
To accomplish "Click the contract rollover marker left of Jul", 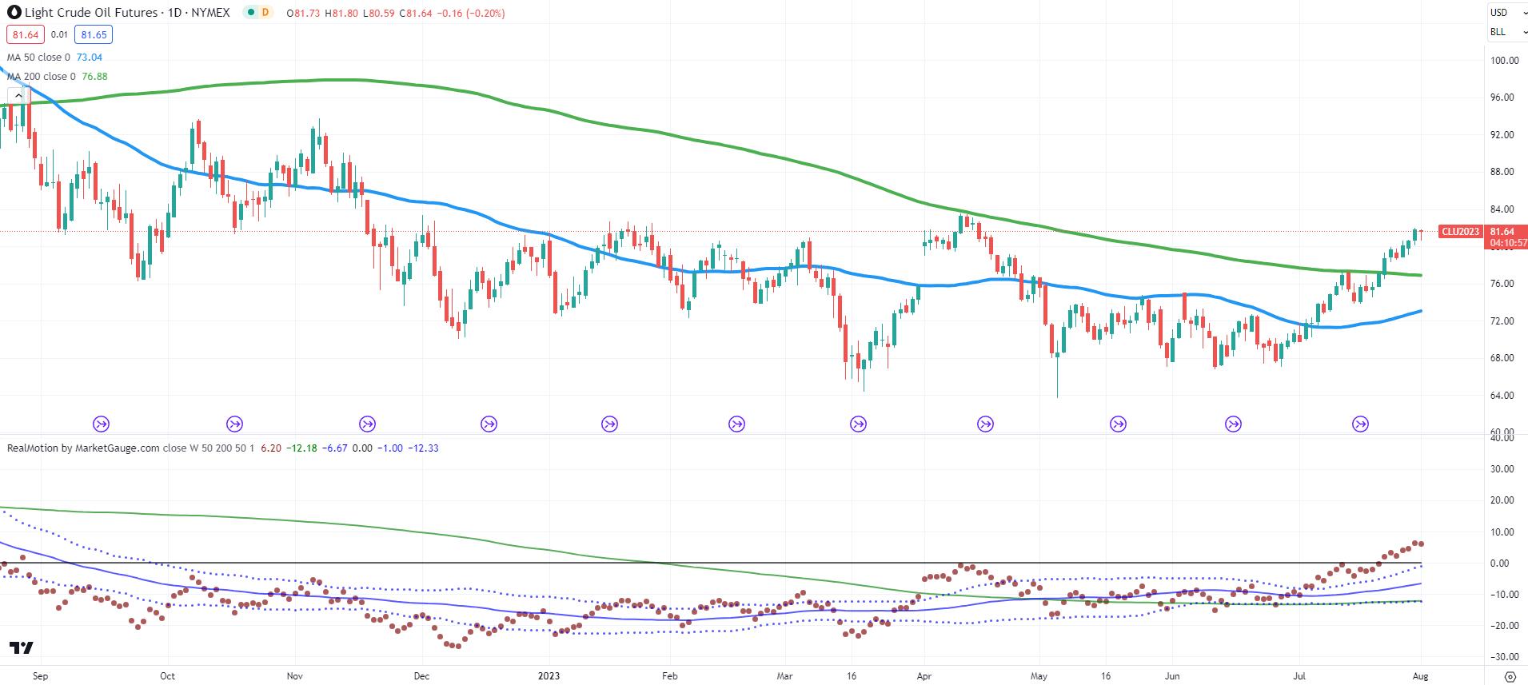I will pos(1234,424).
